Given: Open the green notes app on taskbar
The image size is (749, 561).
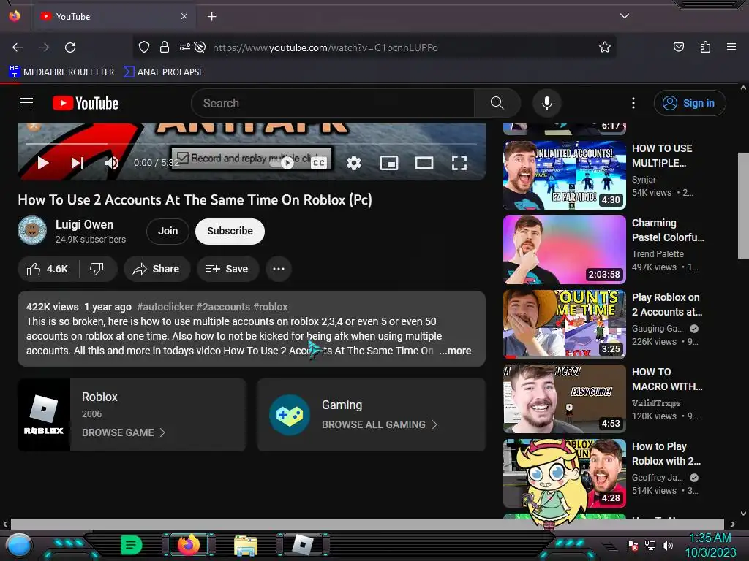Looking at the screenshot, I should click(x=132, y=545).
